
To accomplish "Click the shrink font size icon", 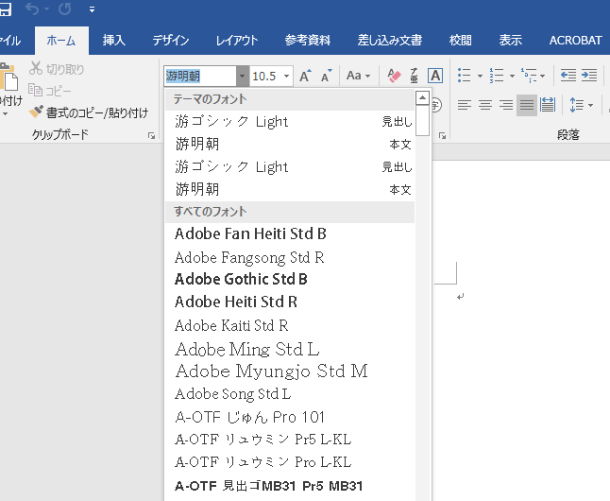I will pyautogui.click(x=327, y=76).
